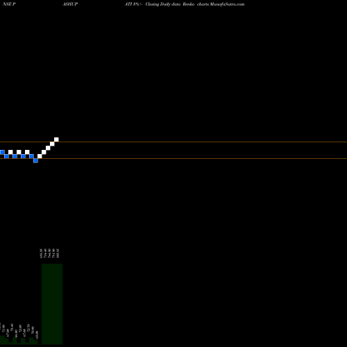Screen dimensions: 347x347
Task: Click the '66.80' volume label
Action: [x=16, y=333]
